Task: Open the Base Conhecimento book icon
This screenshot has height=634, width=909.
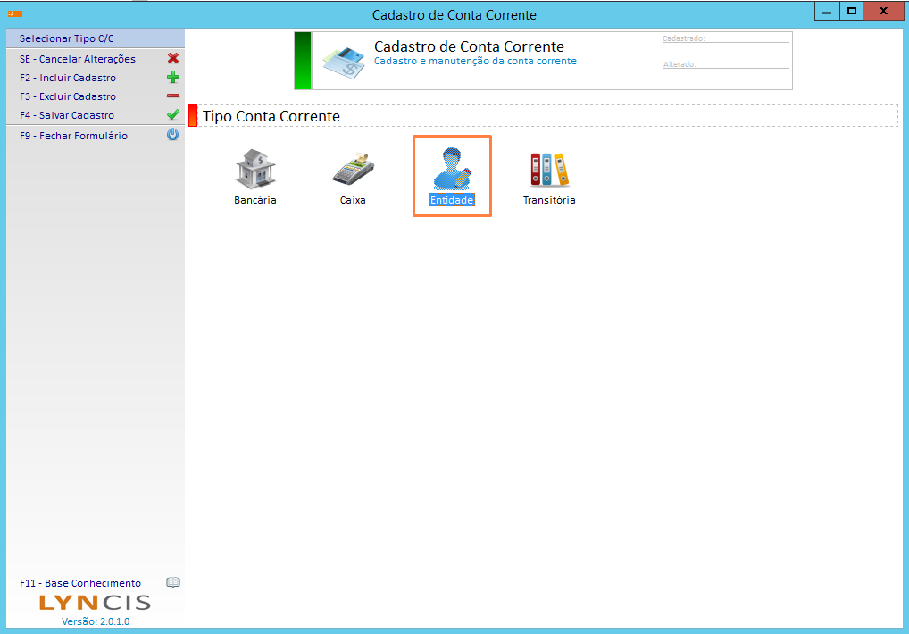Action: coord(173,583)
